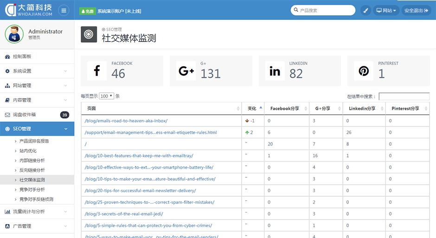The image size is (436, 238).
Task: Click the 安全退出 logout button
Action: (416, 10)
